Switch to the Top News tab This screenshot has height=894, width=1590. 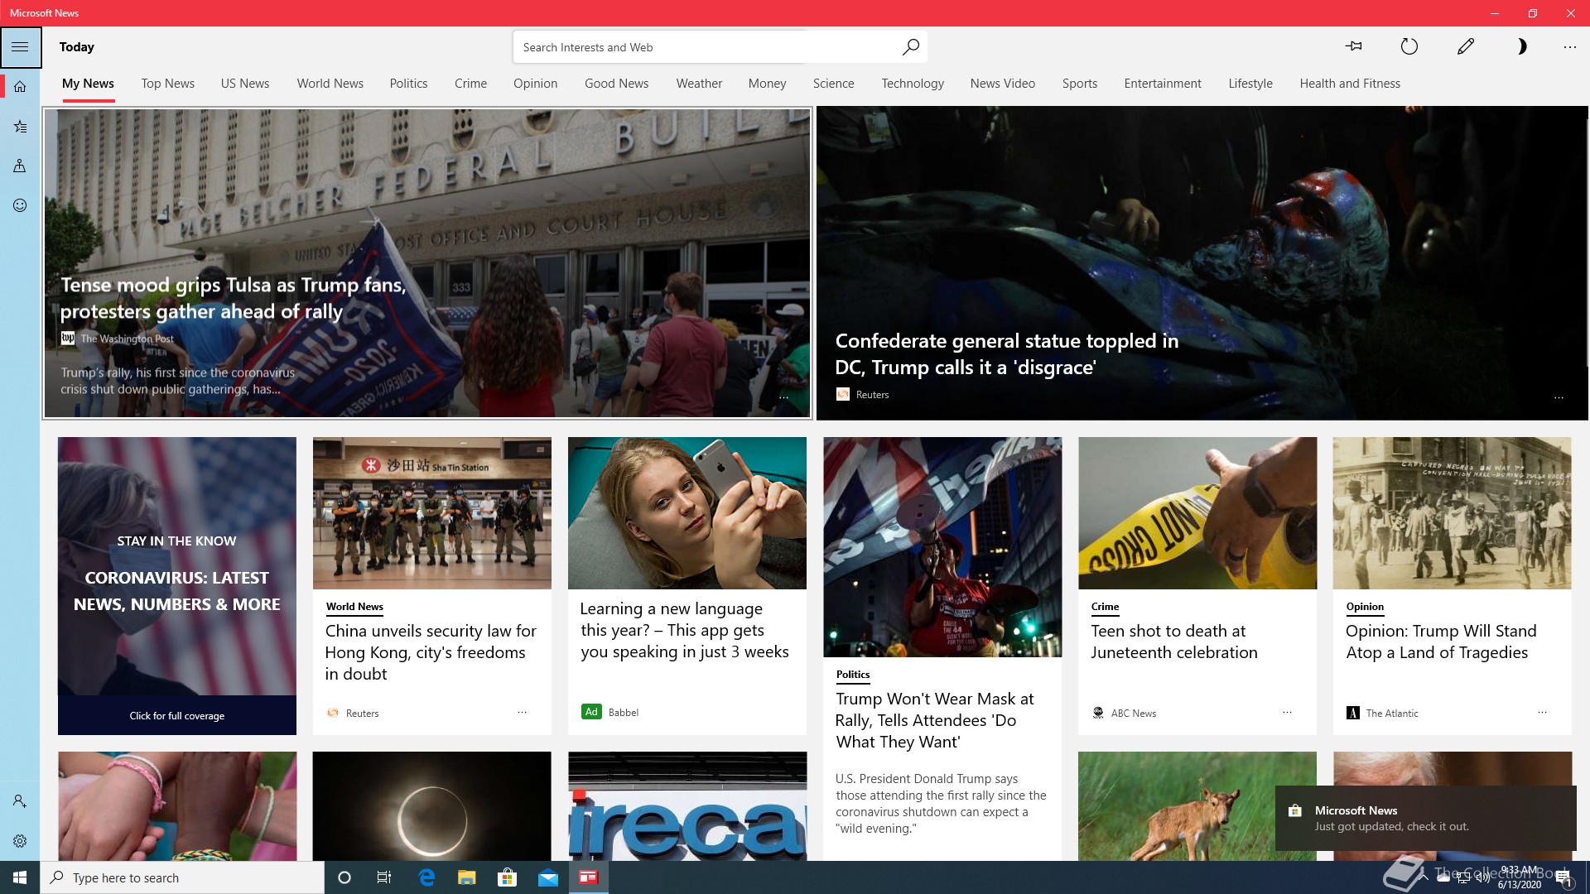tap(167, 84)
